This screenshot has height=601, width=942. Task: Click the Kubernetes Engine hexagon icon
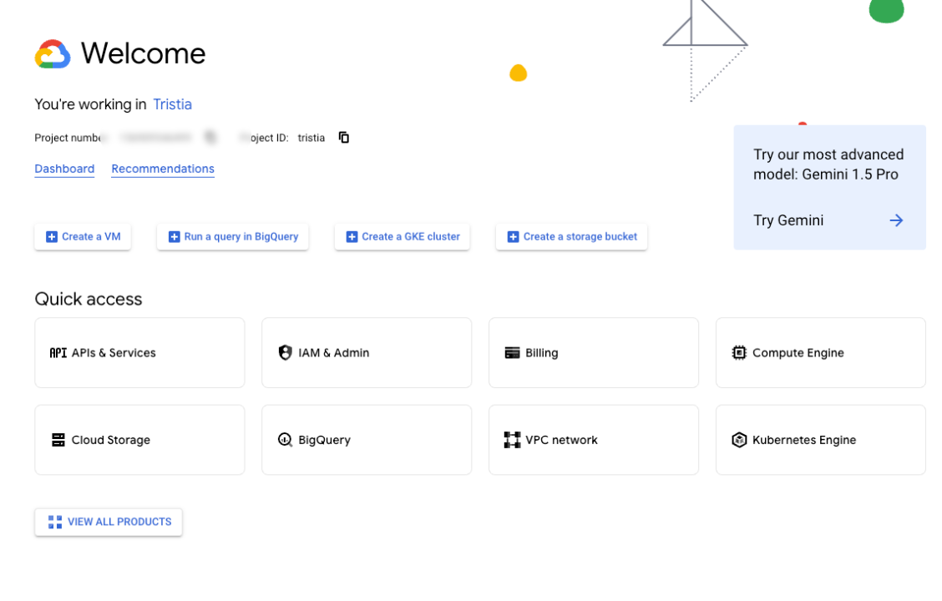tap(739, 440)
